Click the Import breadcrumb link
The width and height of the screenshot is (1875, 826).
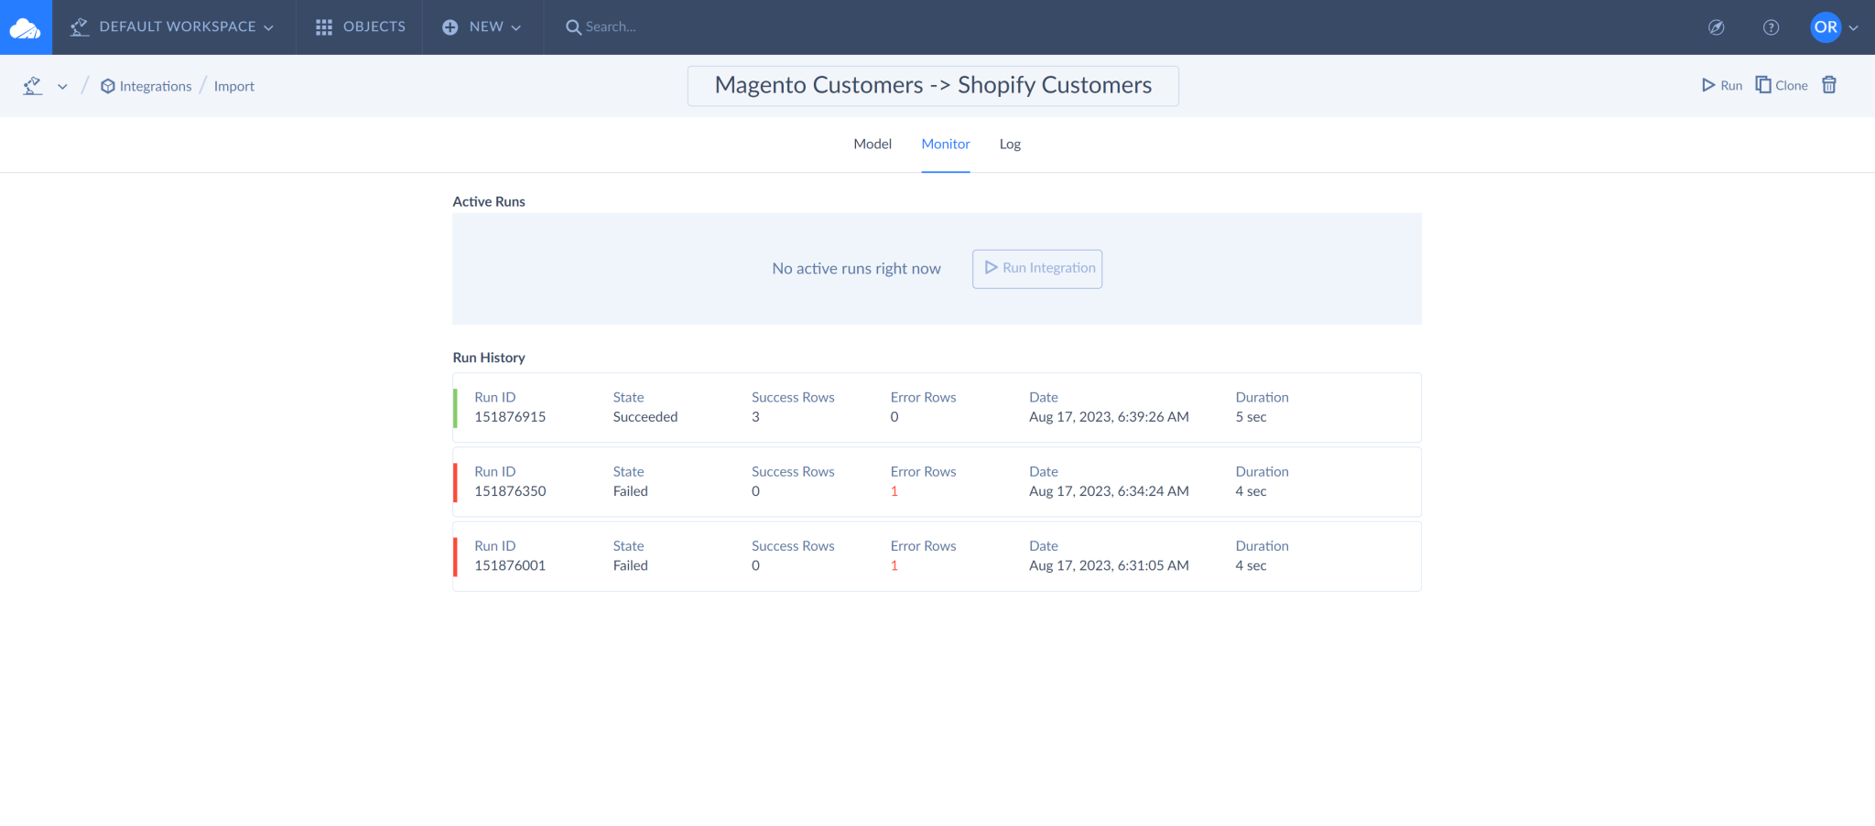point(234,86)
